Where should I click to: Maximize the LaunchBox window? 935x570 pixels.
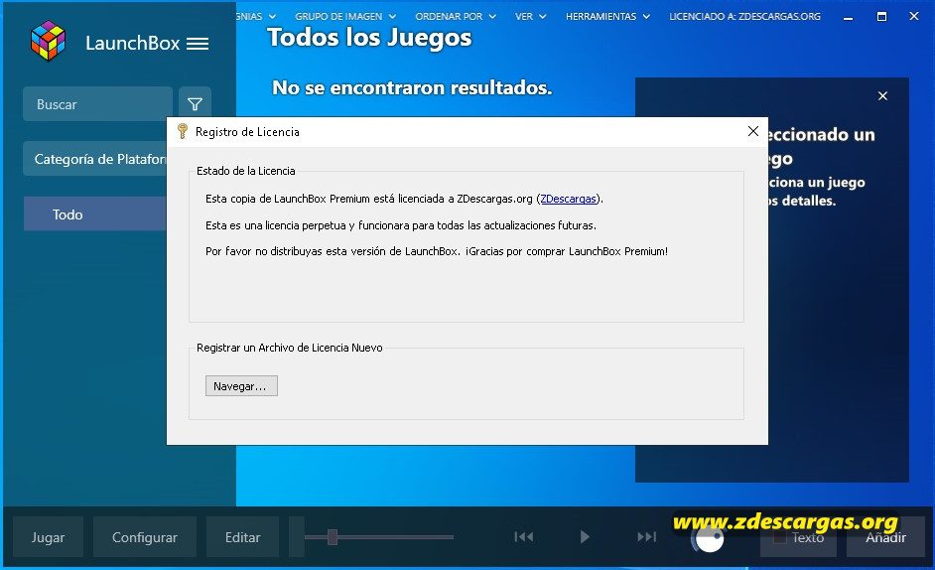(x=881, y=17)
